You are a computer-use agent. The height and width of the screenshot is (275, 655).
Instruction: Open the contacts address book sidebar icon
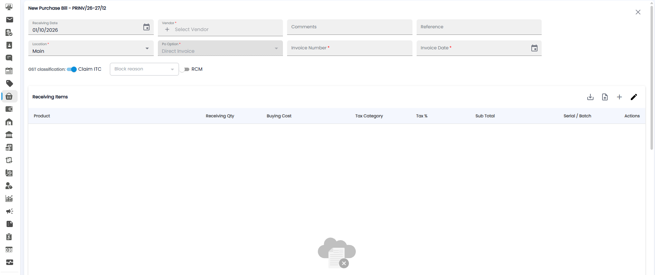pos(9,45)
